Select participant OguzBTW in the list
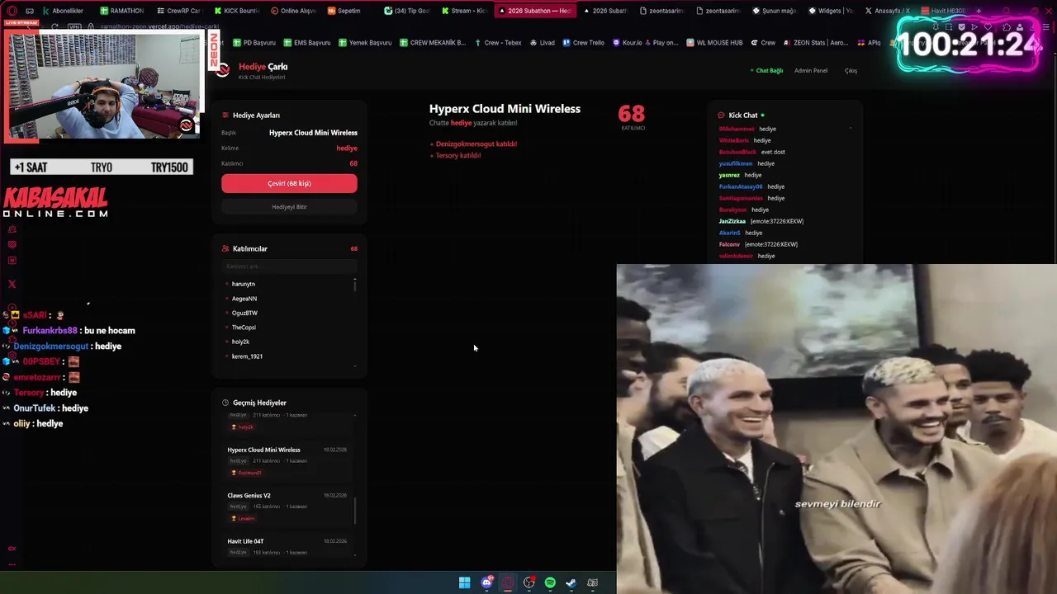 244,313
